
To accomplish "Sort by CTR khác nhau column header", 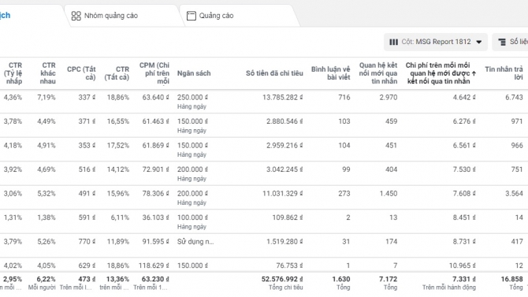I will [x=48, y=73].
